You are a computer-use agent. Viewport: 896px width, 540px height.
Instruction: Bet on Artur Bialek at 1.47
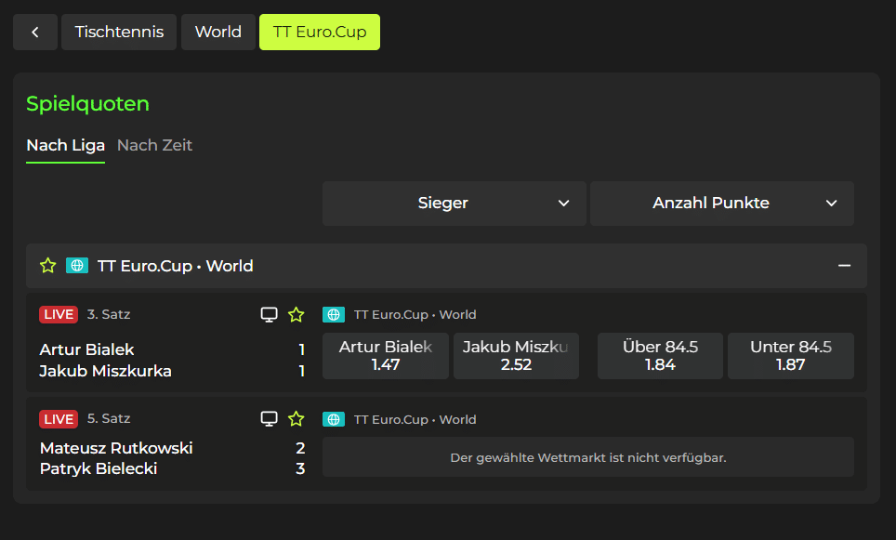coord(386,356)
